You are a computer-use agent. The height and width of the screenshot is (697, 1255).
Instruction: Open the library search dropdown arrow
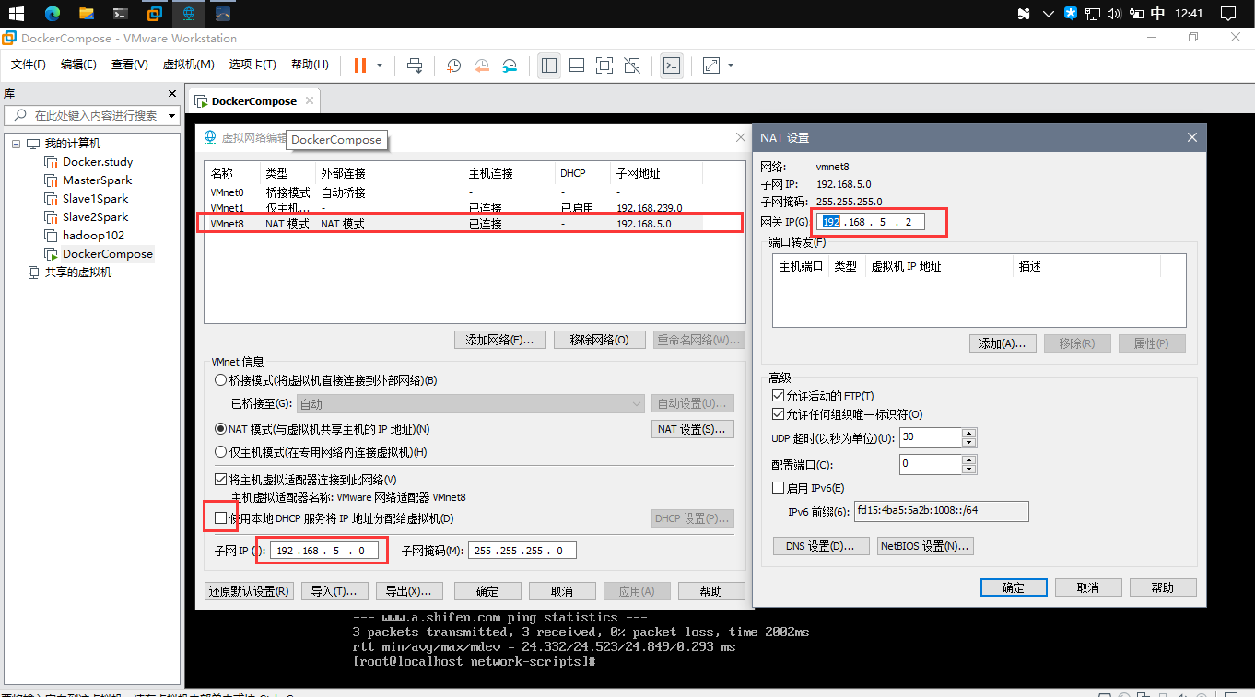[x=171, y=116]
